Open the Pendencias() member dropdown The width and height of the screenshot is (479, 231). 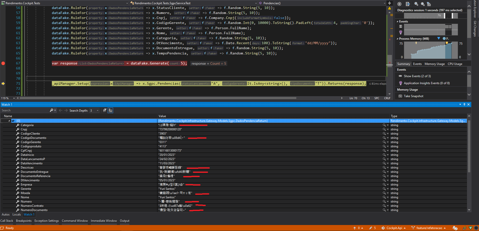[x=384, y=3]
